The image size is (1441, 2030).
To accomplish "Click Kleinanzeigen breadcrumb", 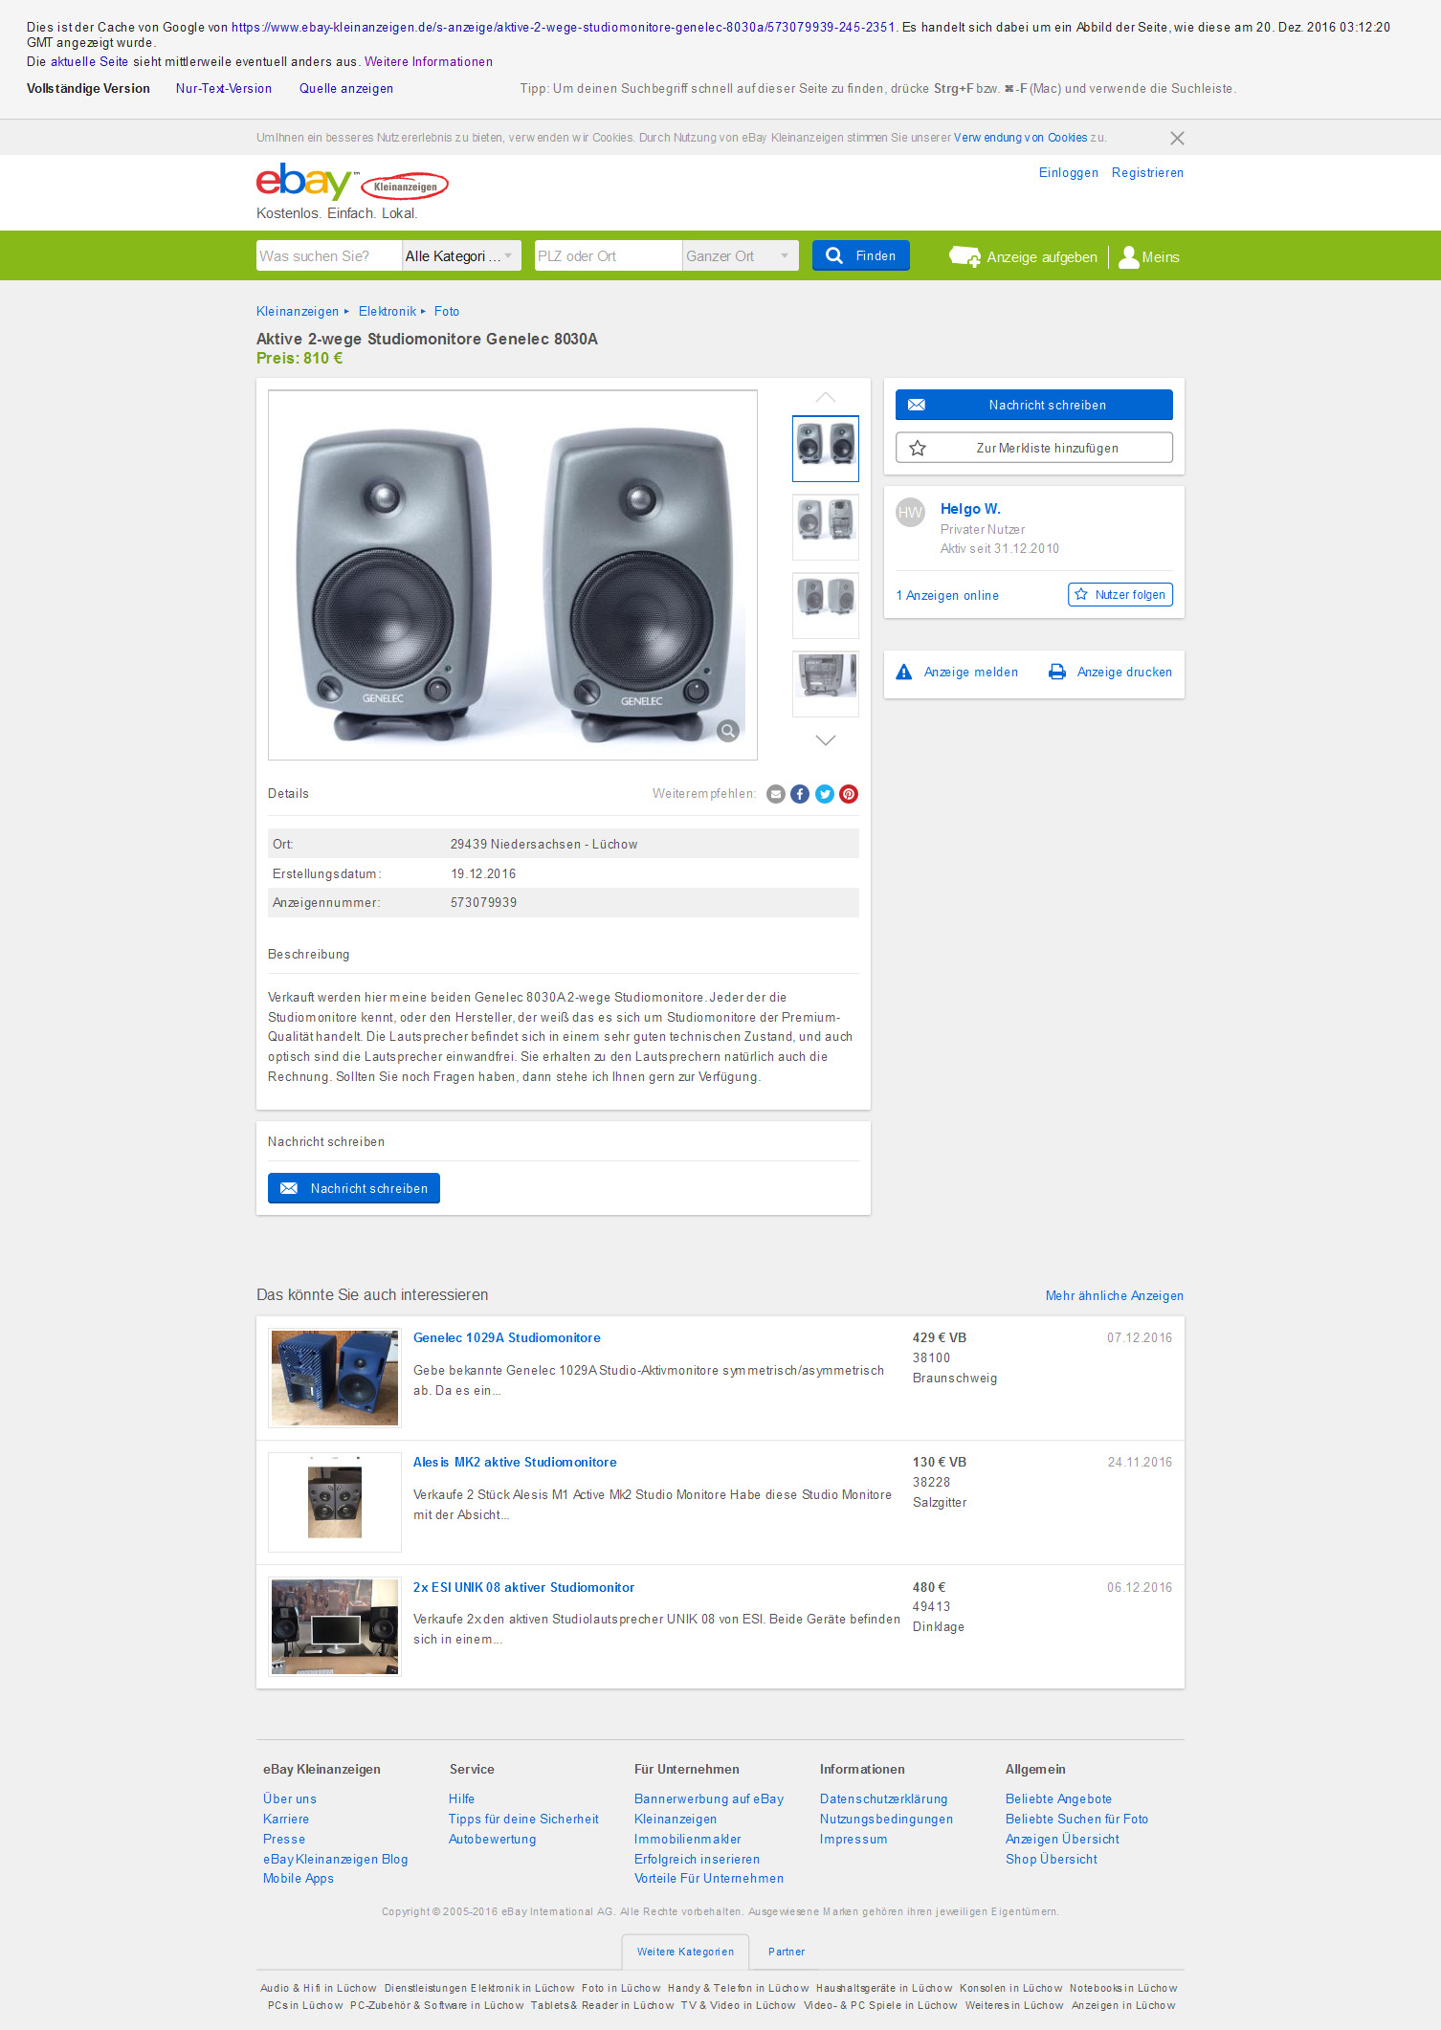I will pyautogui.click(x=298, y=311).
